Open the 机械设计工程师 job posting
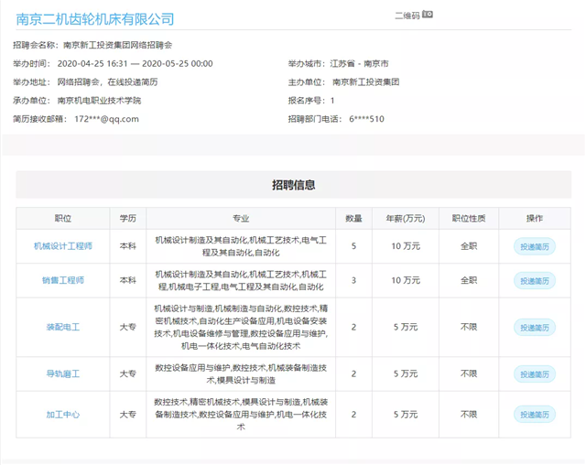 (63, 246)
